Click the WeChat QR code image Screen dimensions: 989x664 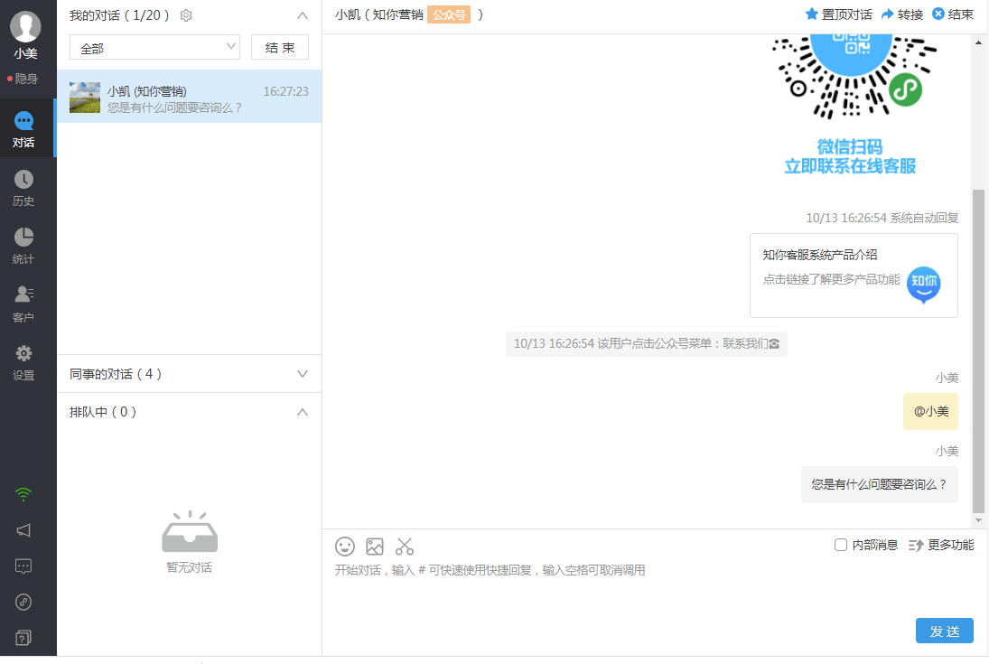(x=853, y=77)
